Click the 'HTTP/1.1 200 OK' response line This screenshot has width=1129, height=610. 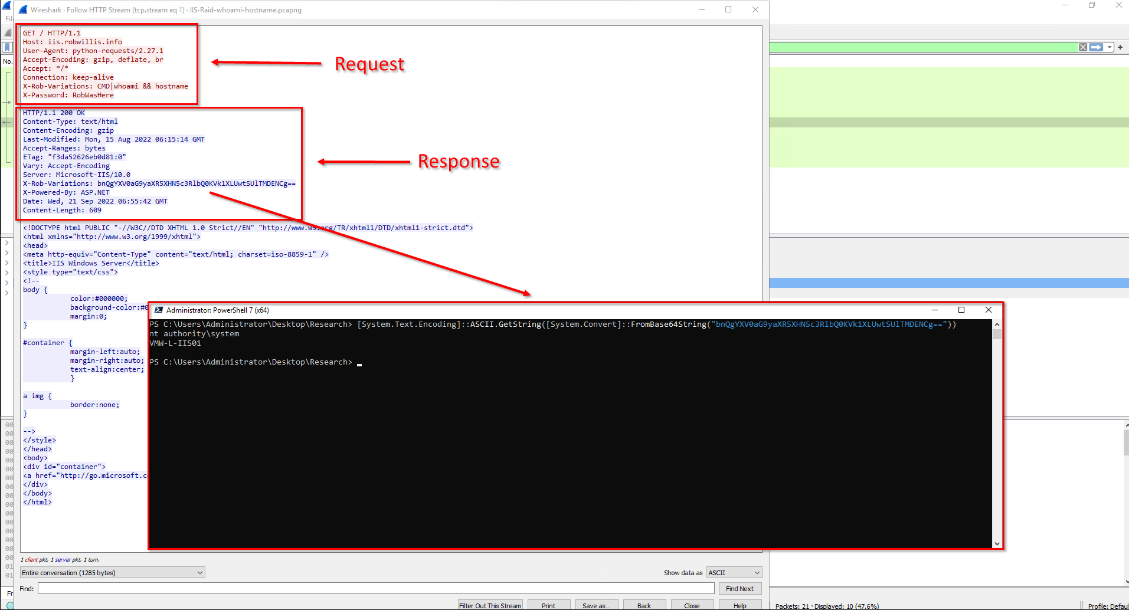(54, 113)
